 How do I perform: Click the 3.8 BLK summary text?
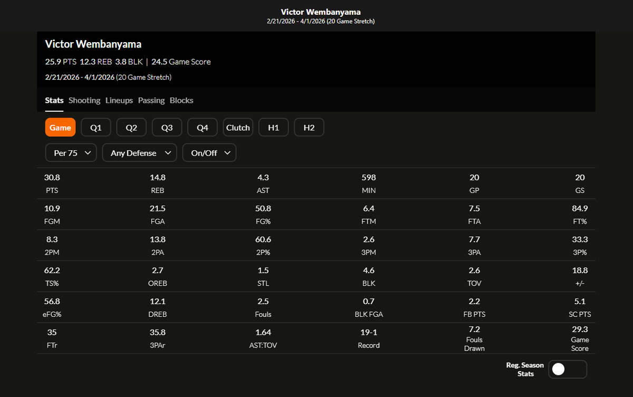(129, 62)
